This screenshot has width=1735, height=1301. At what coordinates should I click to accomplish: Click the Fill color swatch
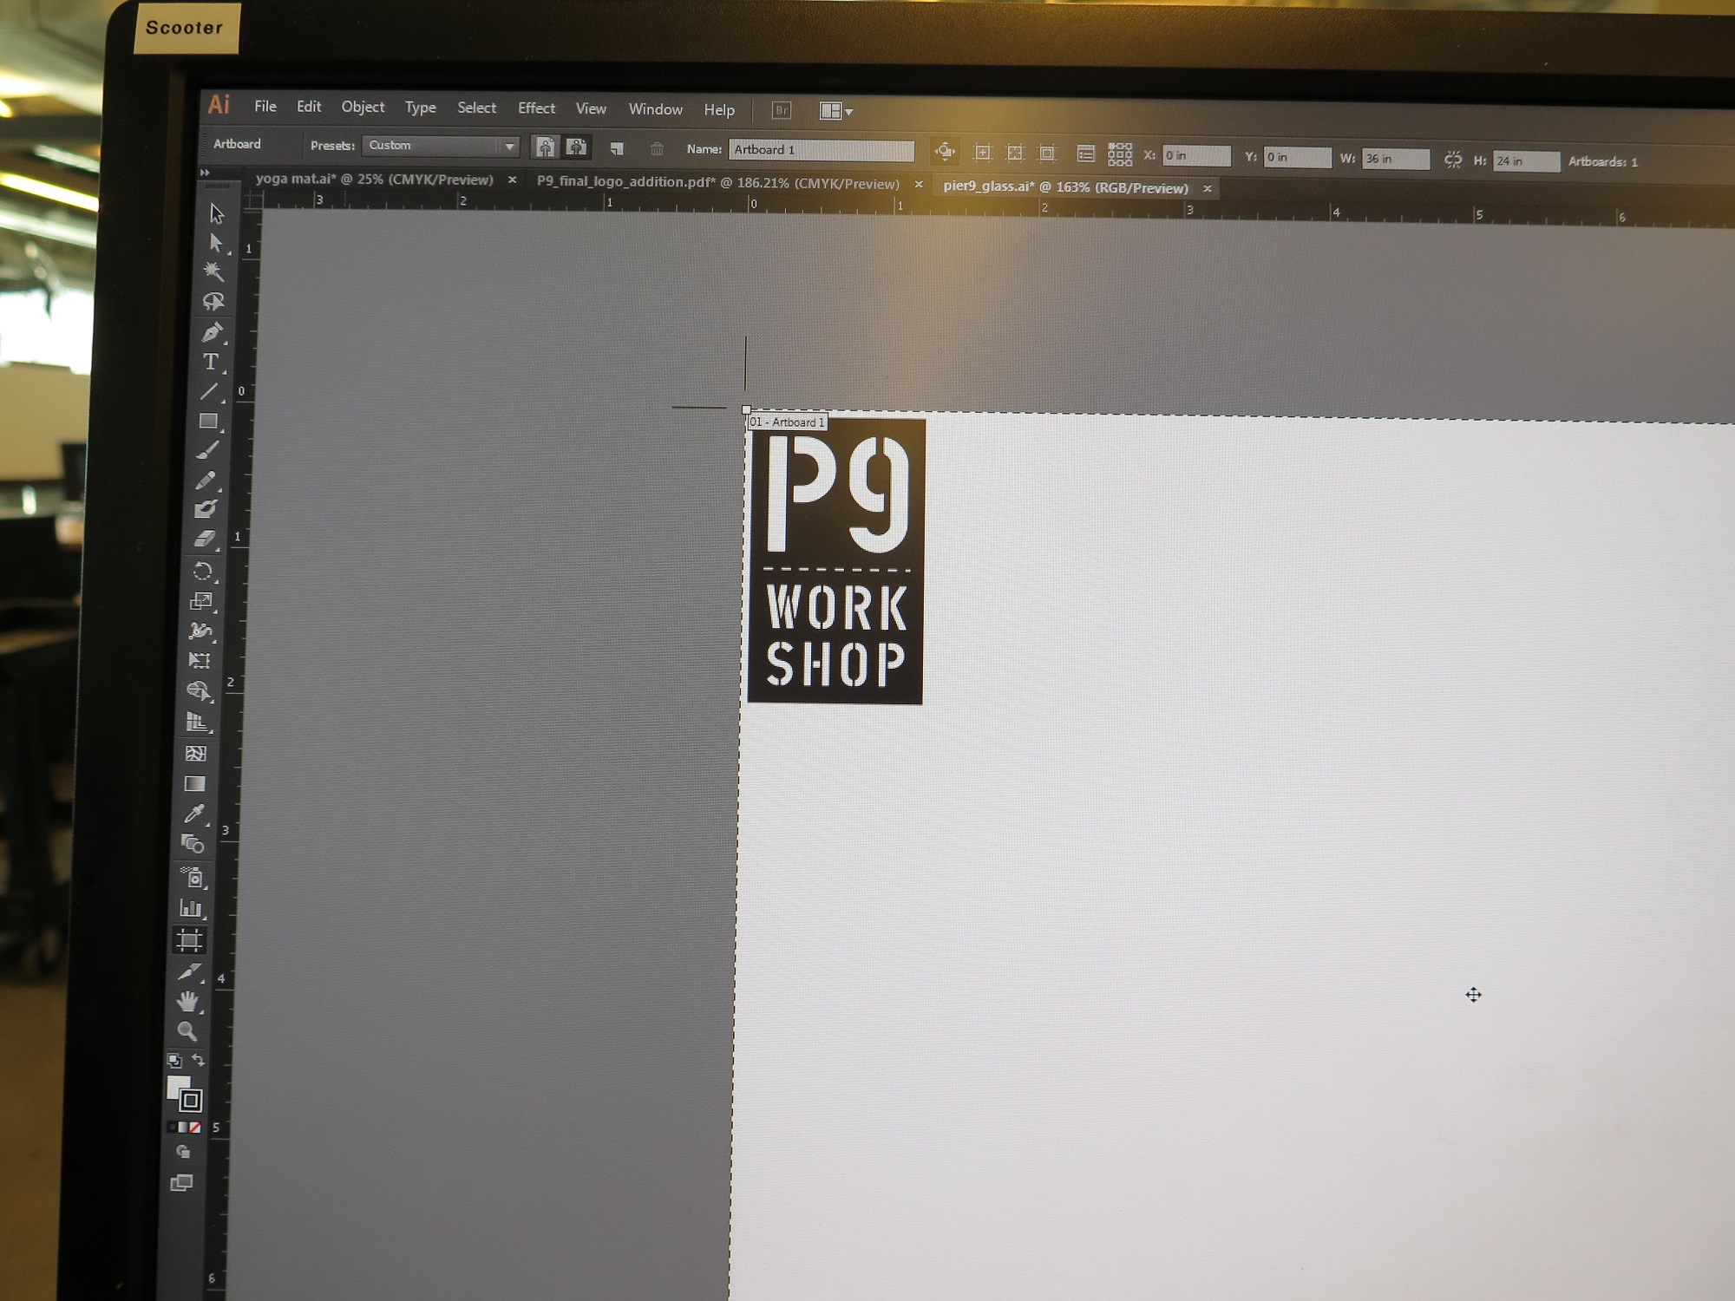[x=178, y=1088]
